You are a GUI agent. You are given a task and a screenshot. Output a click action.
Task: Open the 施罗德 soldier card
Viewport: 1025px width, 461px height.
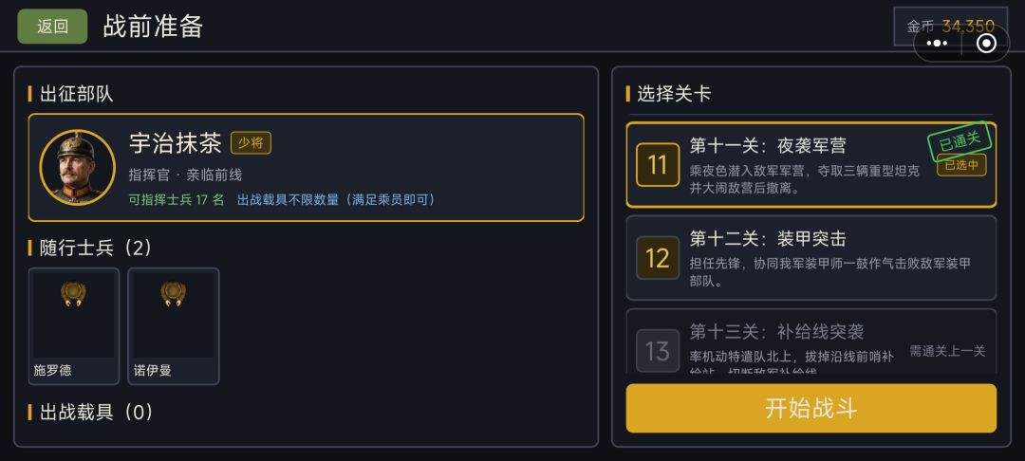click(x=74, y=326)
